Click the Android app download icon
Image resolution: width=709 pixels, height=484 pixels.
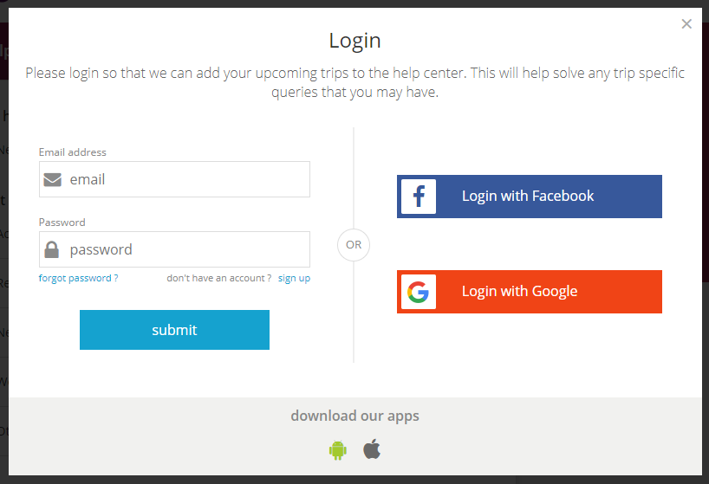pos(338,450)
